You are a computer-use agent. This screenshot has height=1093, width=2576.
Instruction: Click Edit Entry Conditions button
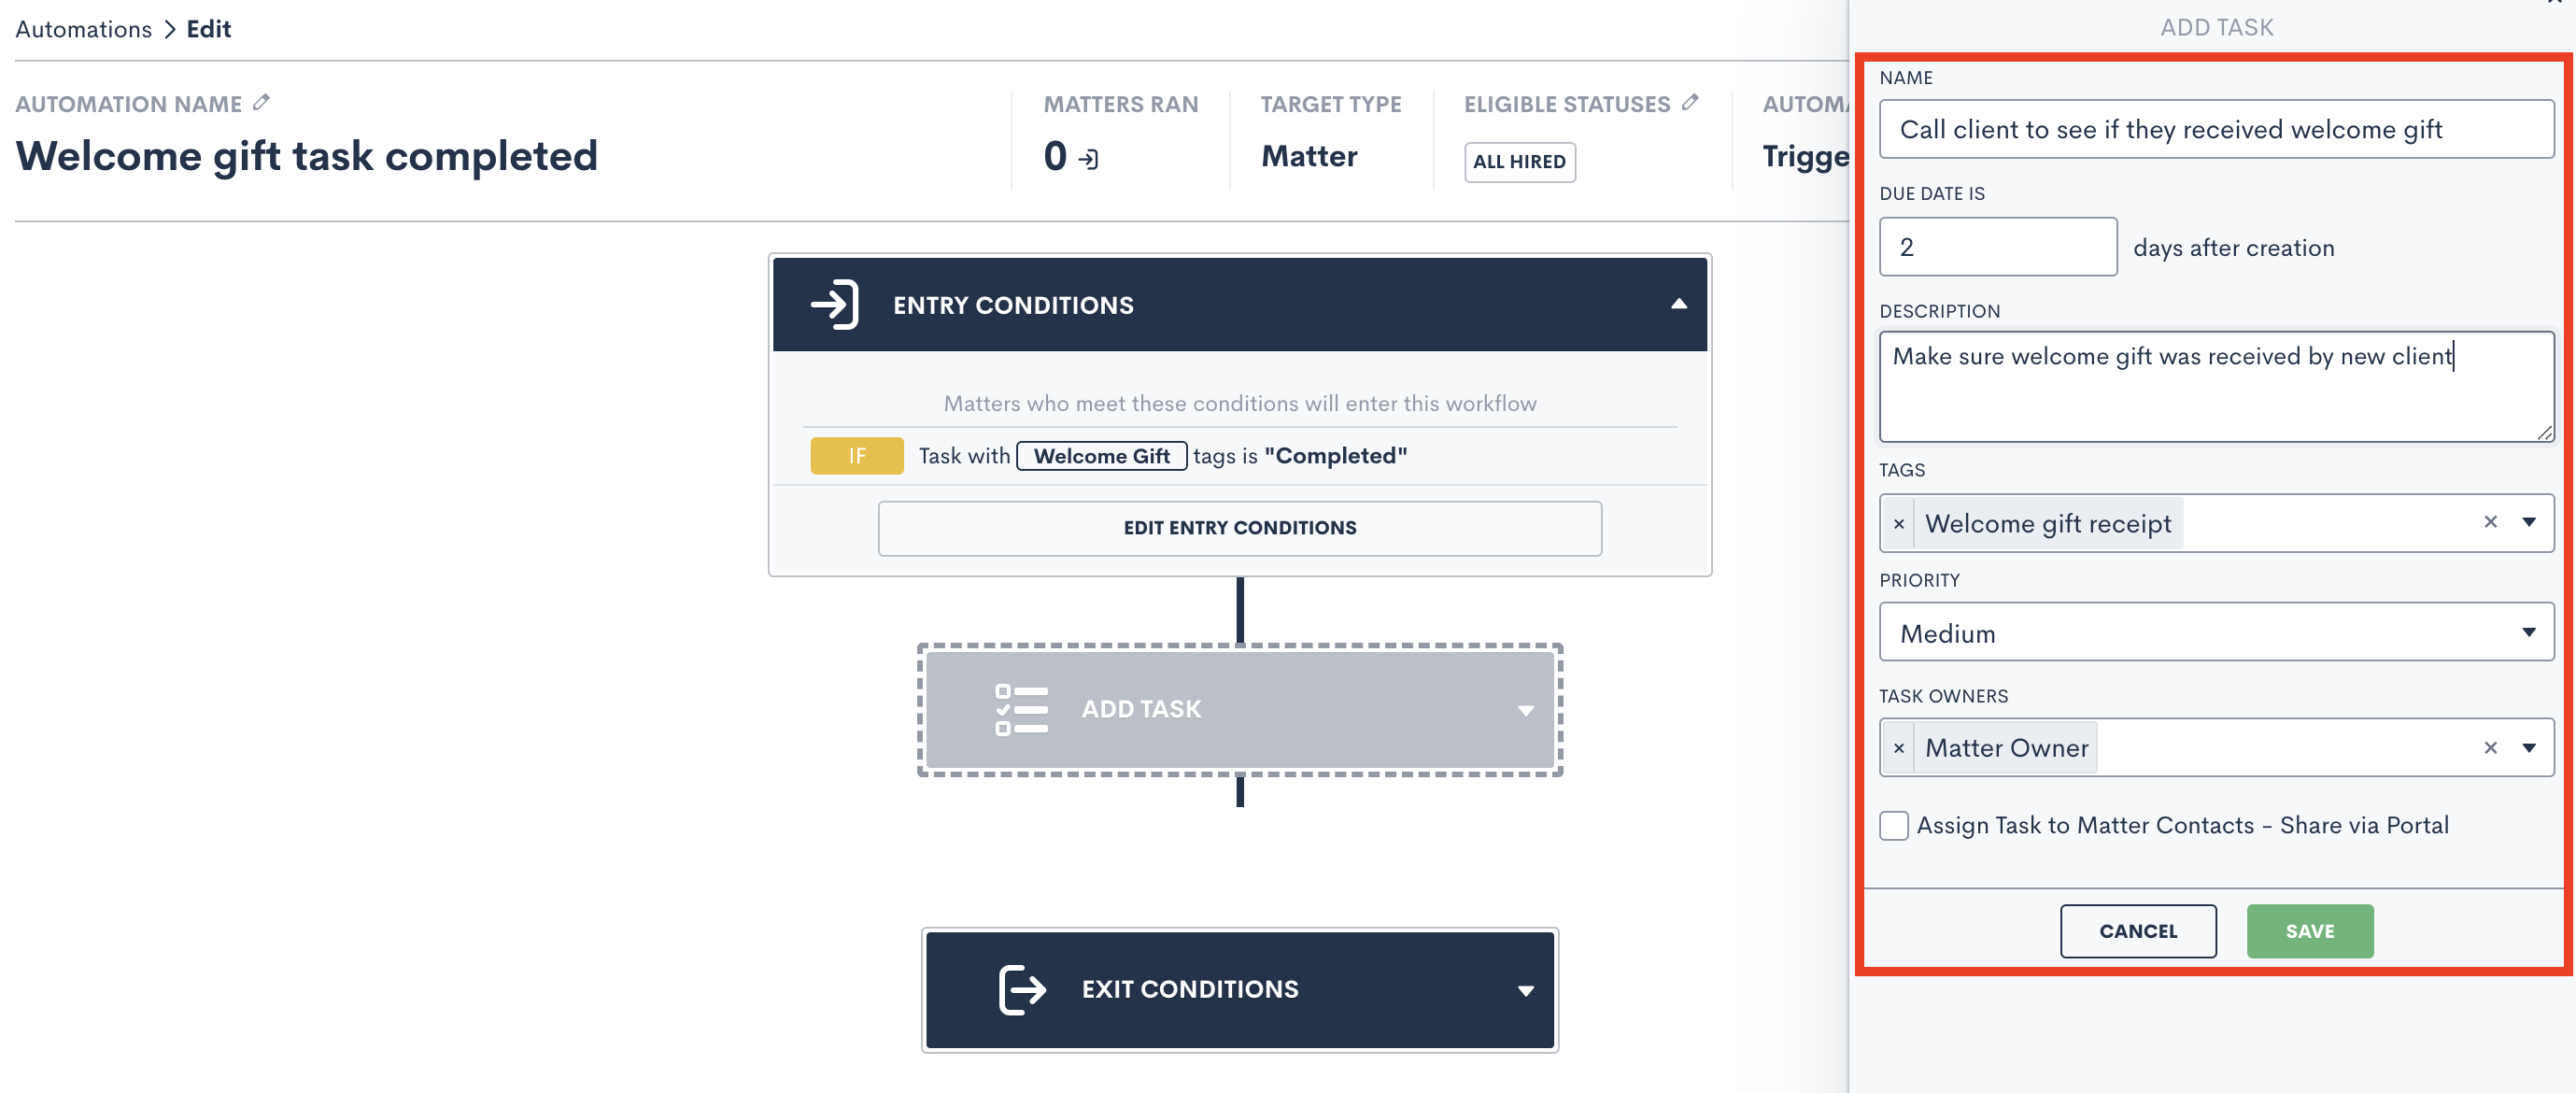(1239, 528)
